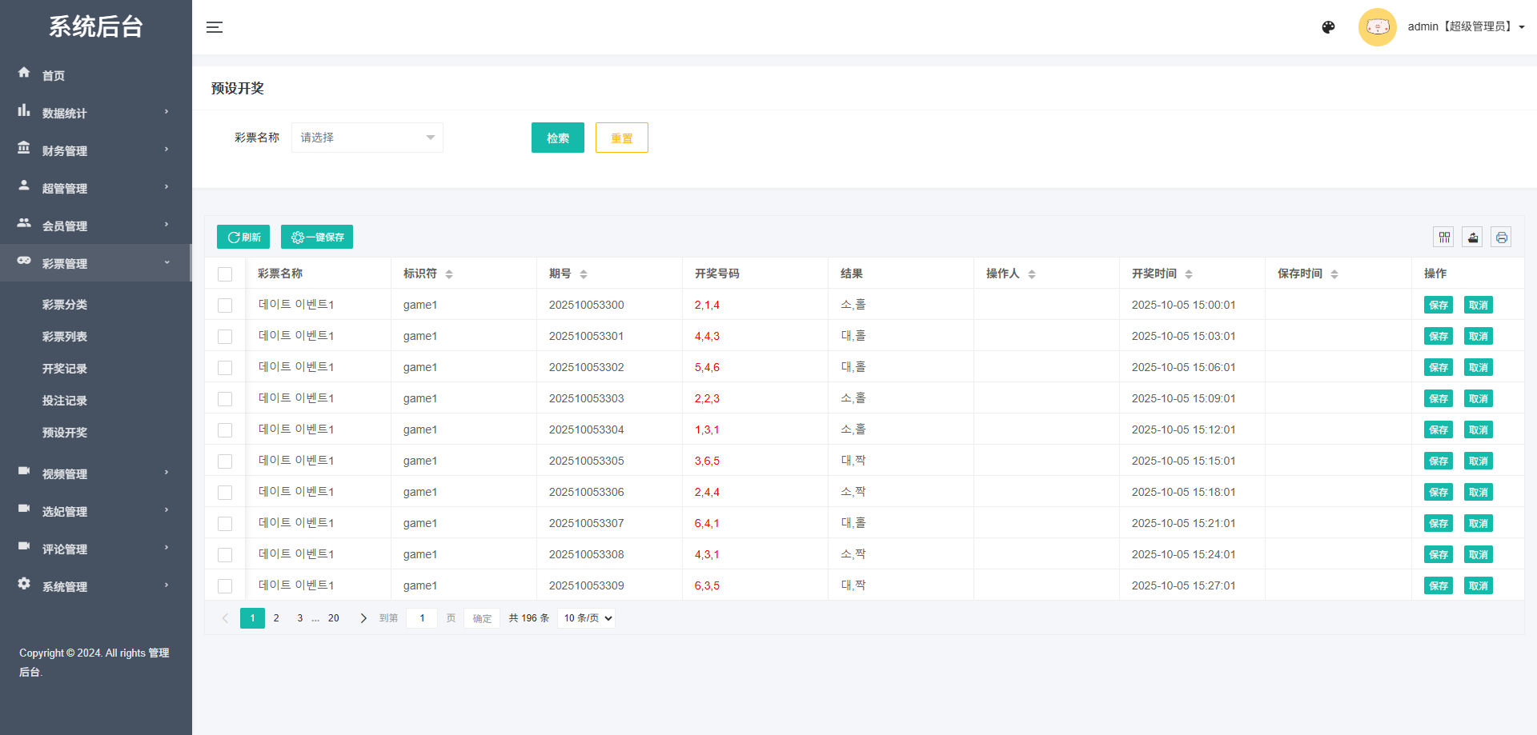Click the print icon above the table
The image size is (1537, 735).
click(x=1501, y=237)
